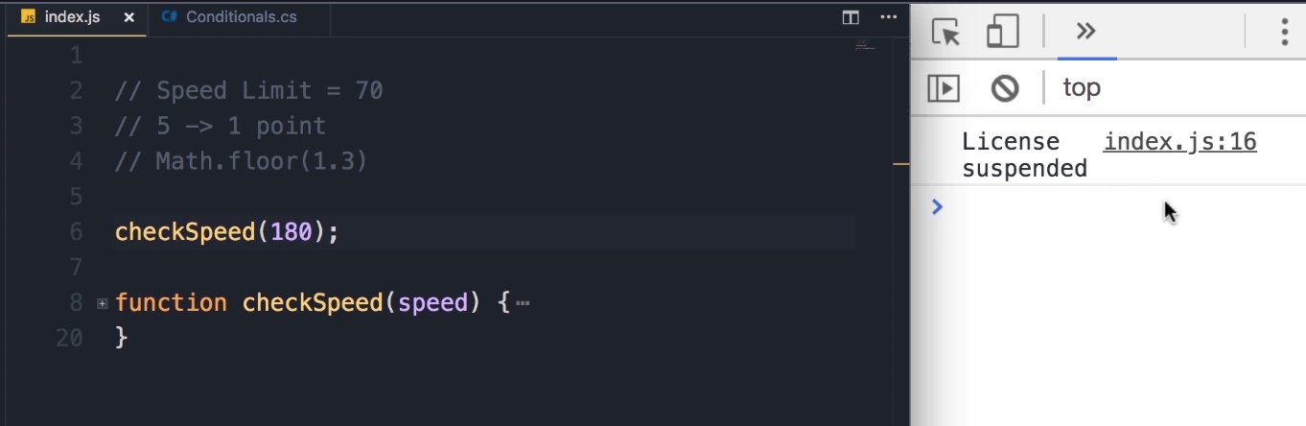Show the console sidebar

tap(944, 88)
